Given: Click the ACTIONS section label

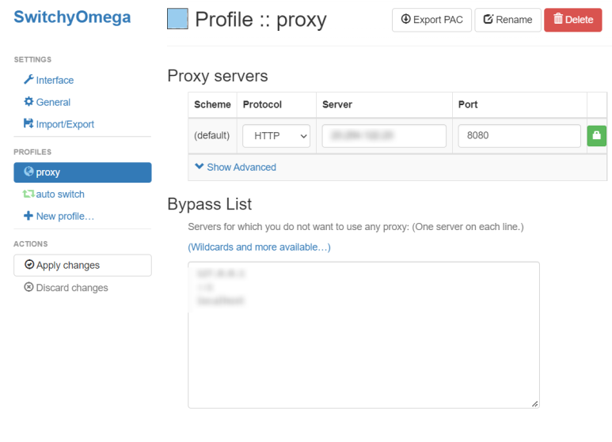Looking at the screenshot, I should (x=30, y=244).
